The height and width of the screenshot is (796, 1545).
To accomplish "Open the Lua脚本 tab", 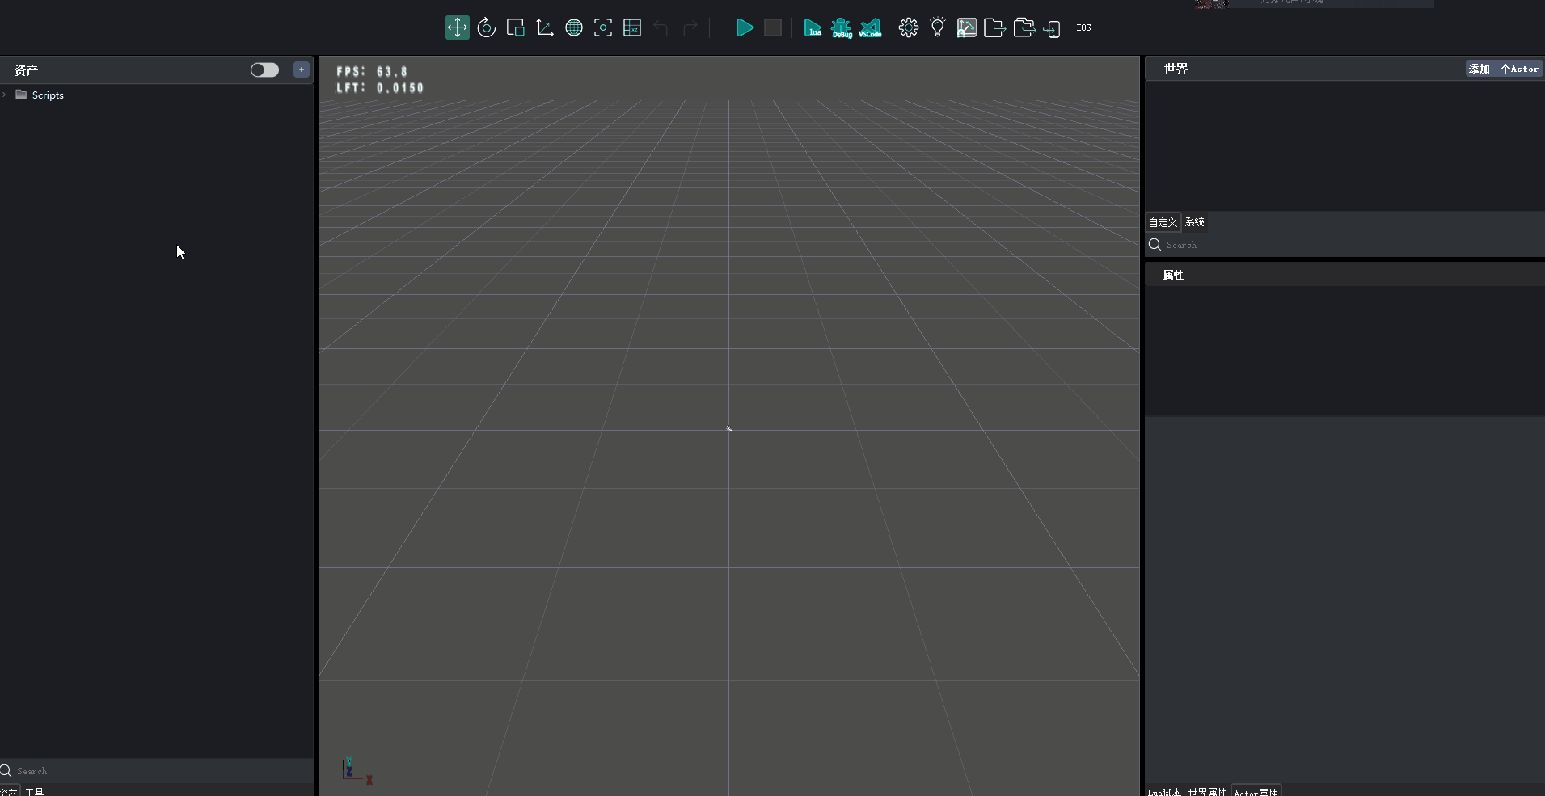I will (1164, 791).
